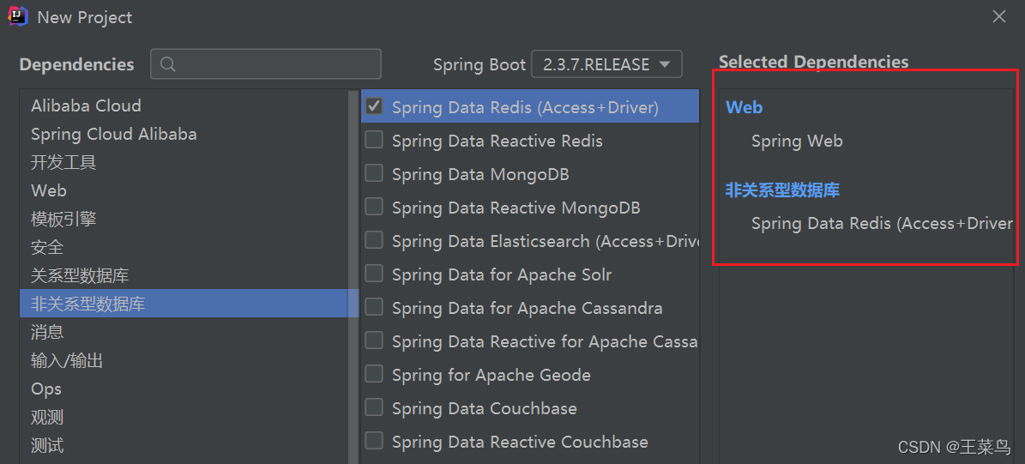The image size is (1025, 464).
Task: Click the dependencies search field
Action: (265, 64)
